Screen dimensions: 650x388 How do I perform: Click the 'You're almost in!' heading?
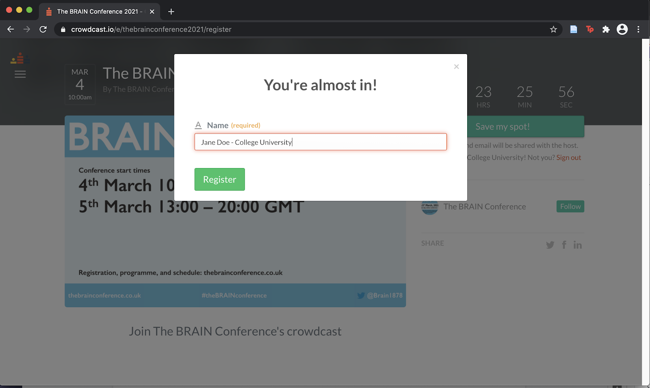[321, 85]
